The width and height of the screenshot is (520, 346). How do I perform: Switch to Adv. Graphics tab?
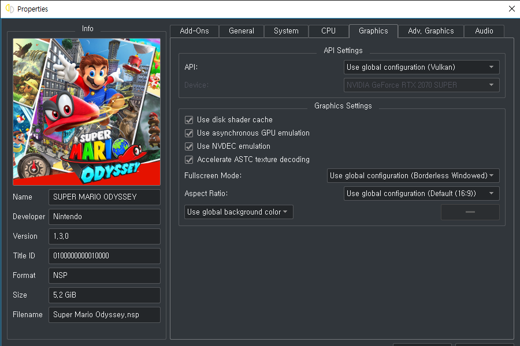[x=431, y=31]
